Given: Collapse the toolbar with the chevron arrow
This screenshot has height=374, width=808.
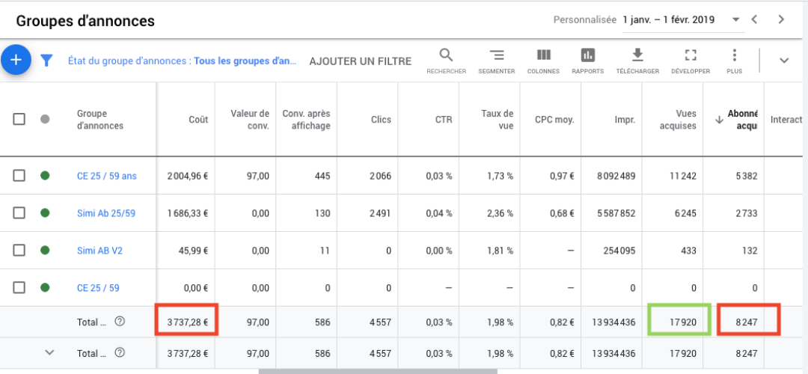Looking at the screenshot, I should tap(784, 61).
